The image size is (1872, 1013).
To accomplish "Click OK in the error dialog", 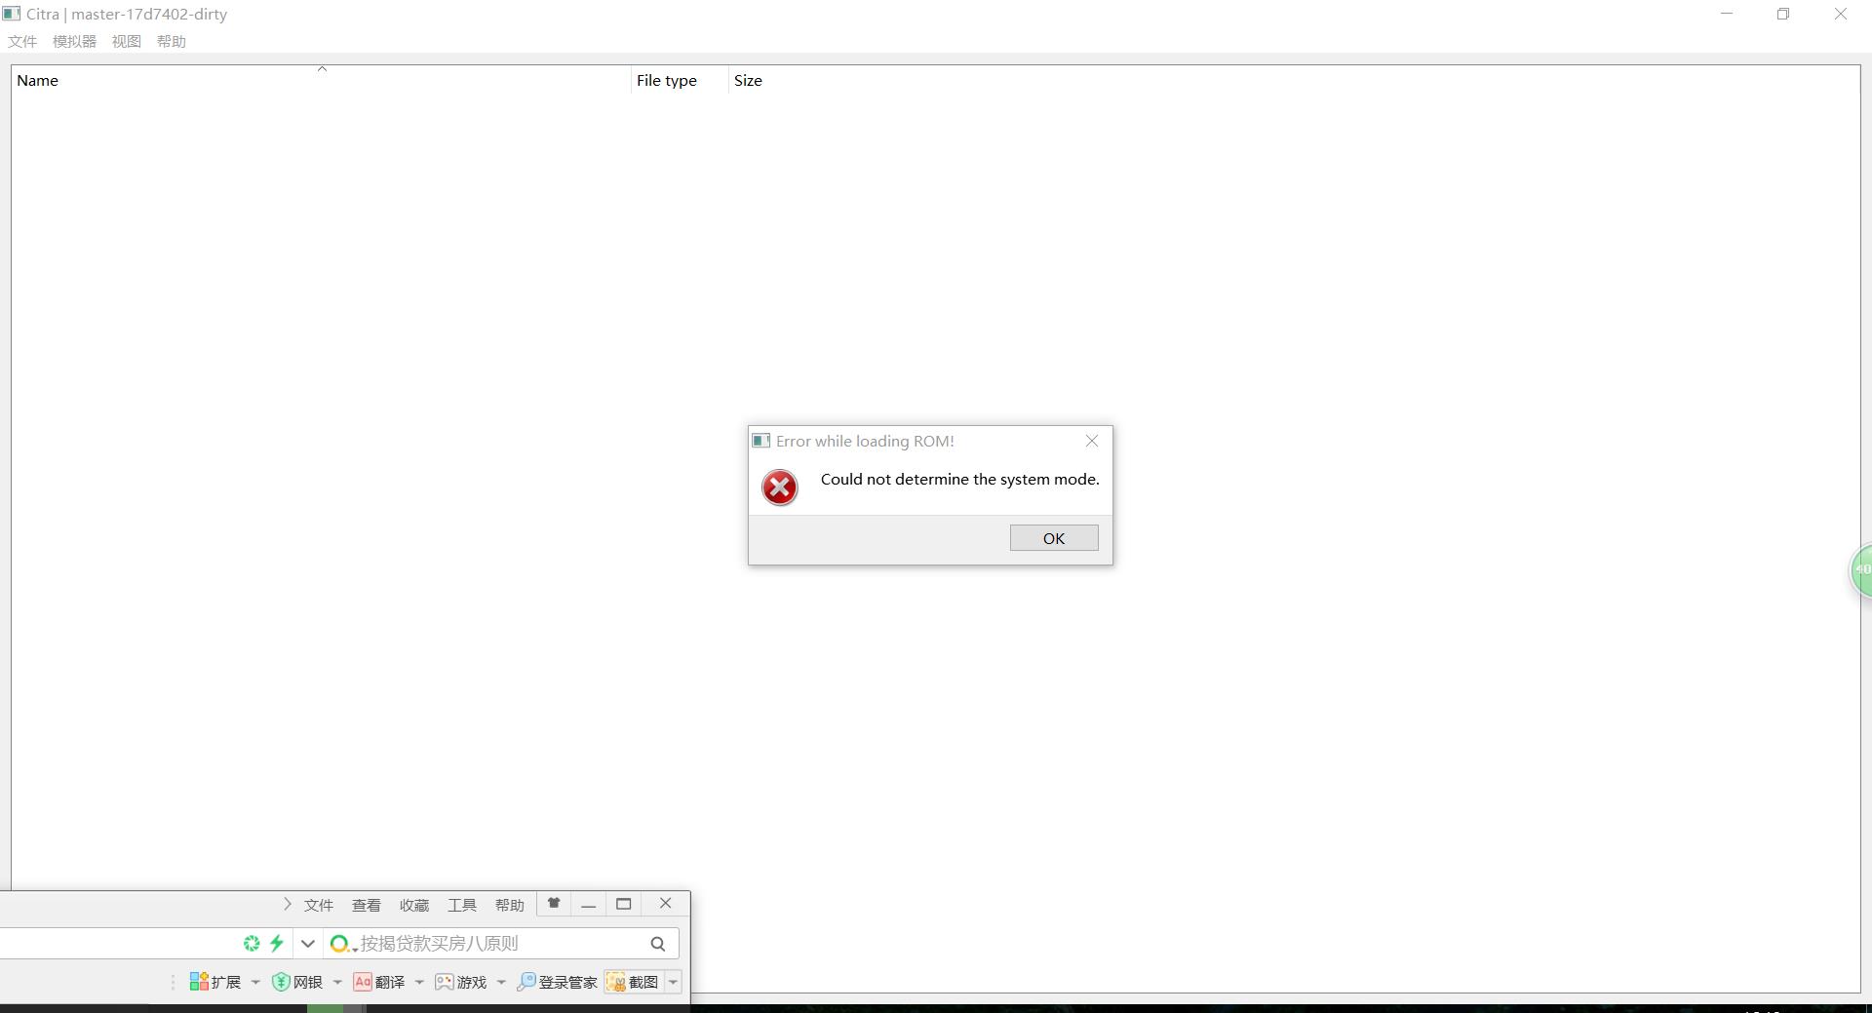I will 1053,538.
